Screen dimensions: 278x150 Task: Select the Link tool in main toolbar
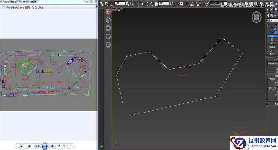tap(102, 4)
